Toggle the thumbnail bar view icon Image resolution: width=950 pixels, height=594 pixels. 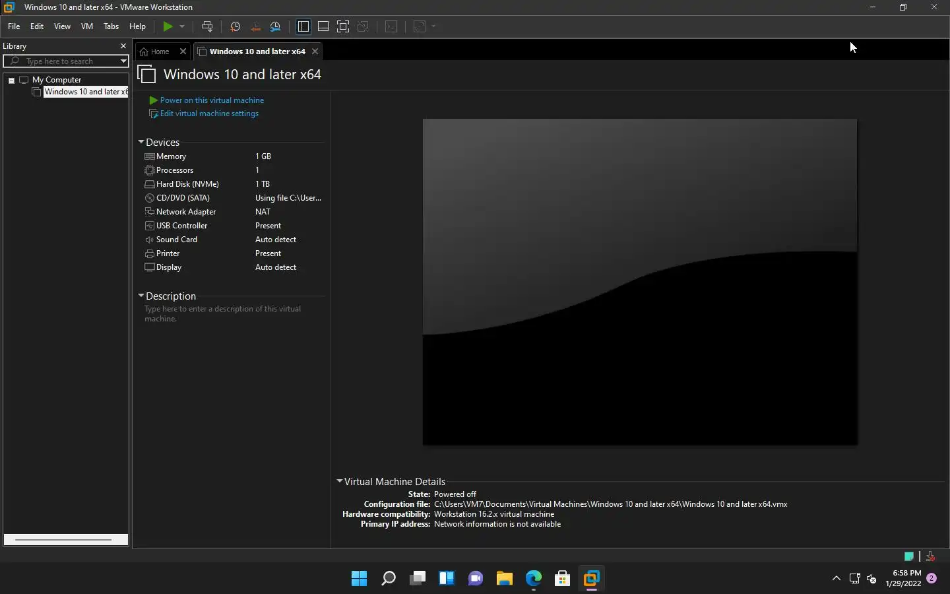323,26
